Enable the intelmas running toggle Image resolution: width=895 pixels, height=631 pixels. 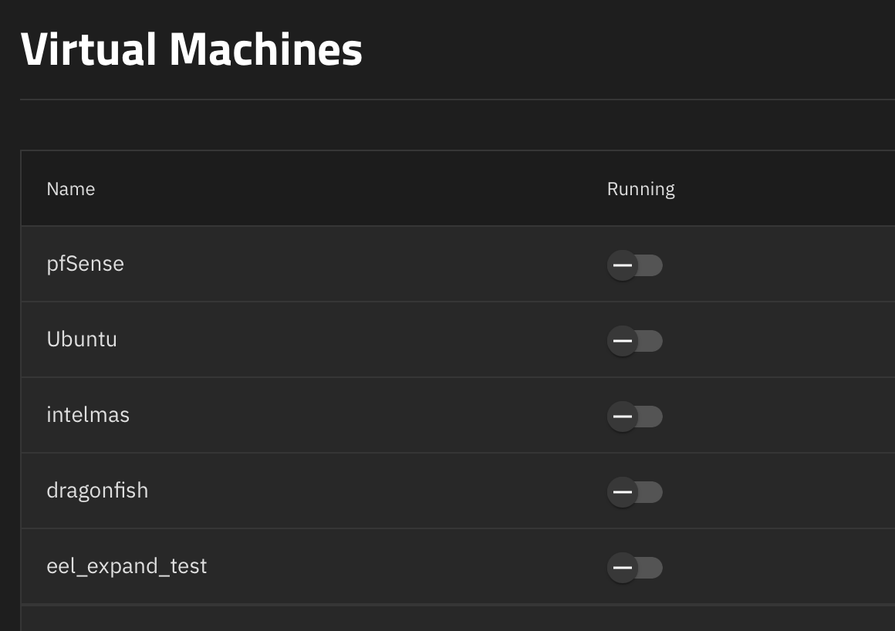(x=635, y=417)
